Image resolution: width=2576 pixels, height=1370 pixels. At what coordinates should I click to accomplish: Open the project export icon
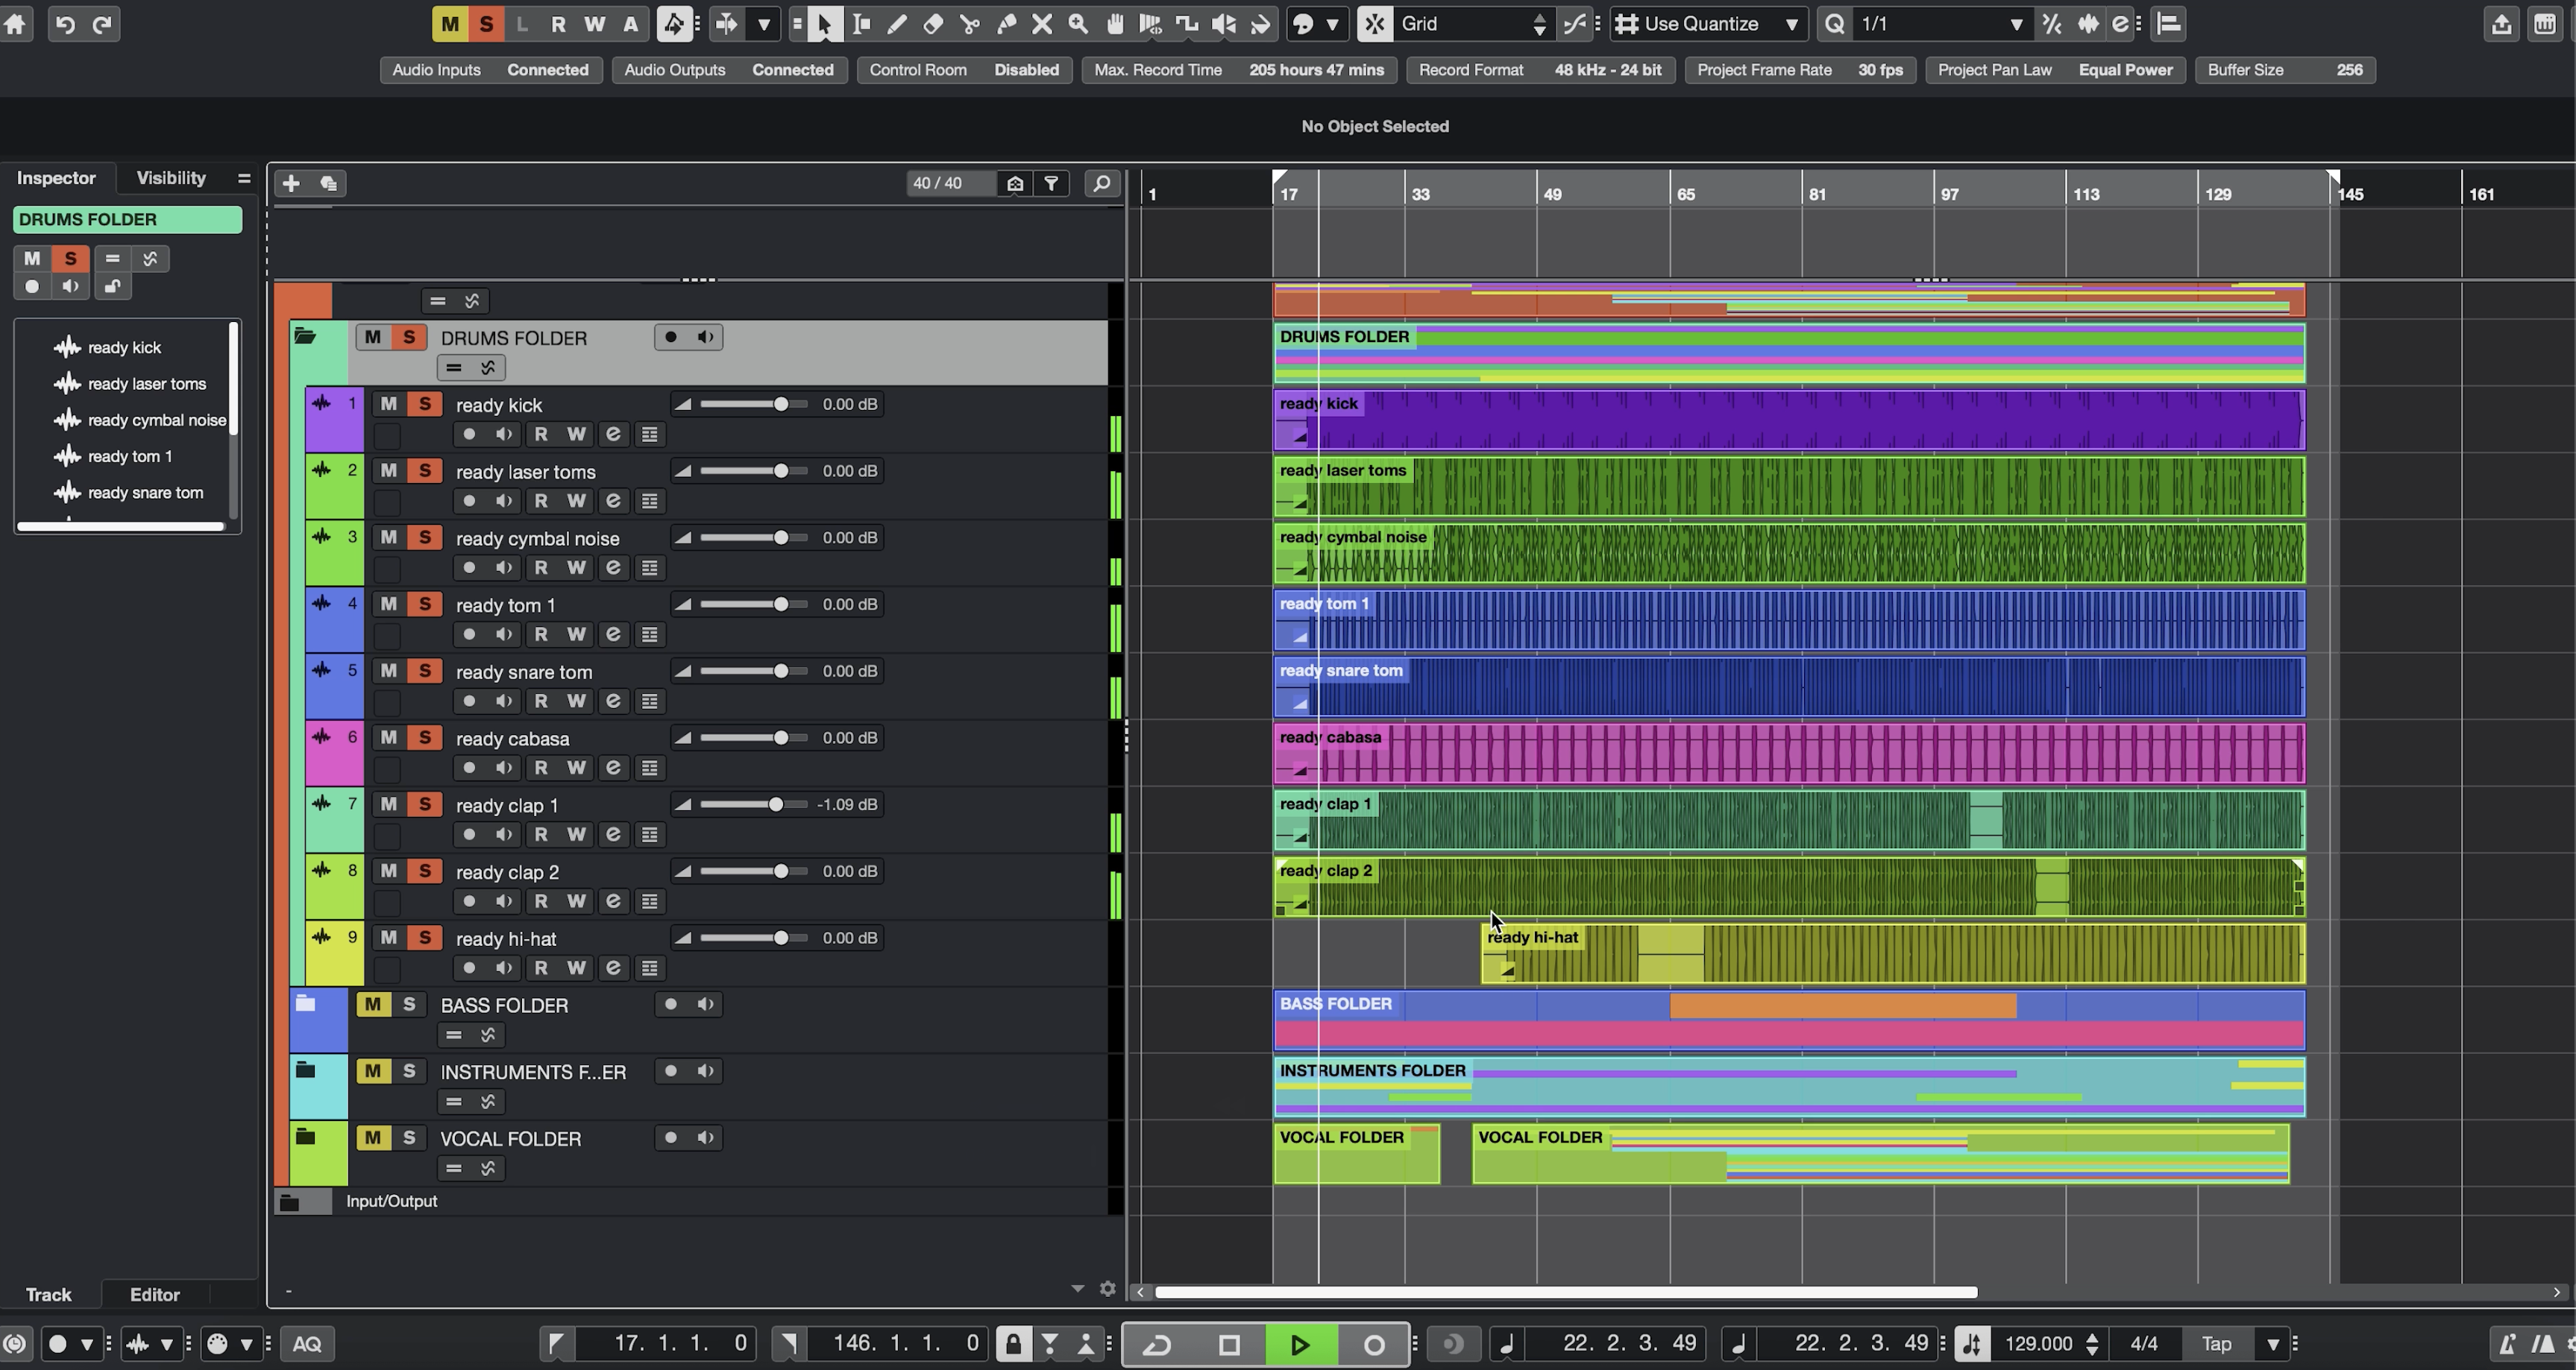2501,24
